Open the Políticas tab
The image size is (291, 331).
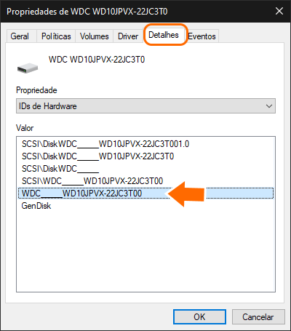click(56, 36)
